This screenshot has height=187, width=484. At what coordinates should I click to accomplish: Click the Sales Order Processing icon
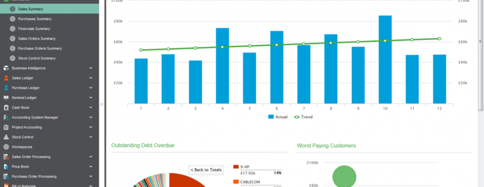6,157
